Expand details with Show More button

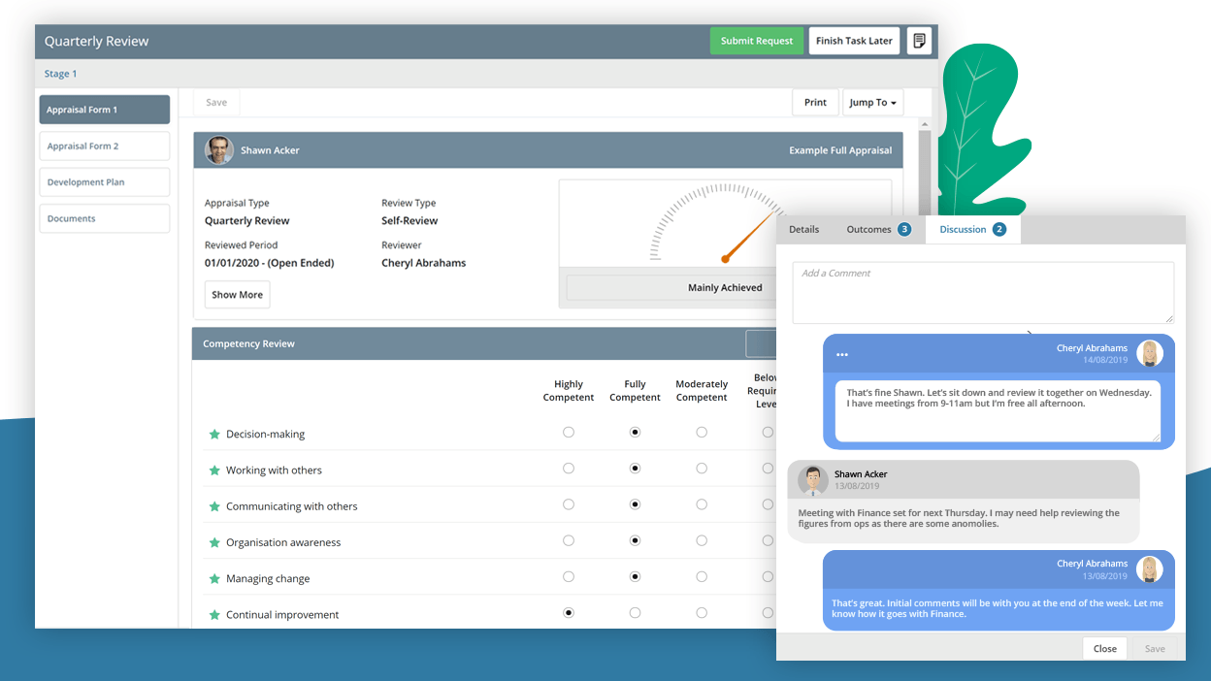[237, 295]
